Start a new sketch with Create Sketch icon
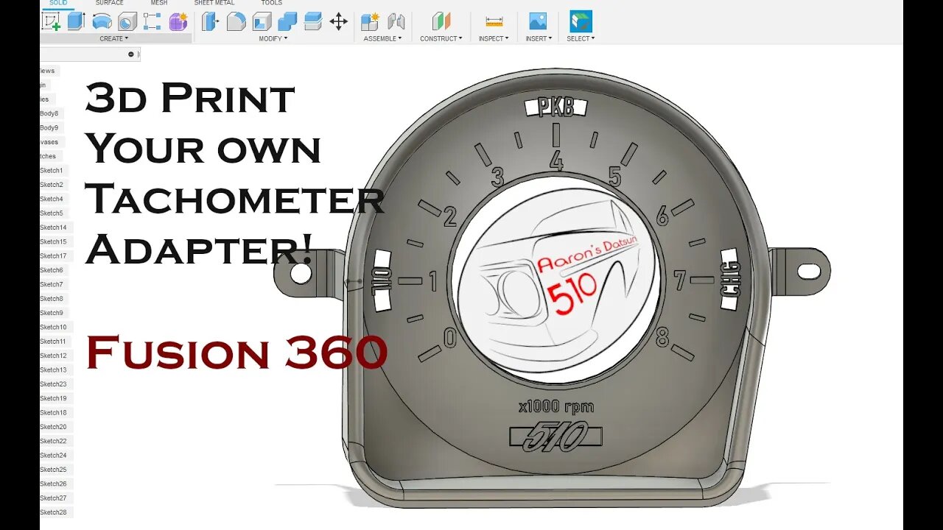The width and height of the screenshot is (943, 530). 52,21
